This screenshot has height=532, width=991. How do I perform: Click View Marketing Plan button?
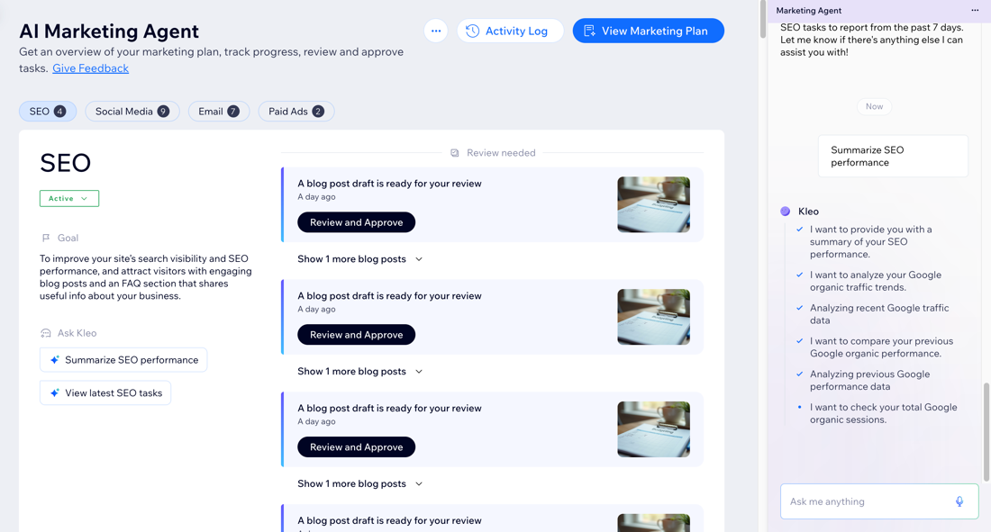pos(648,31)
